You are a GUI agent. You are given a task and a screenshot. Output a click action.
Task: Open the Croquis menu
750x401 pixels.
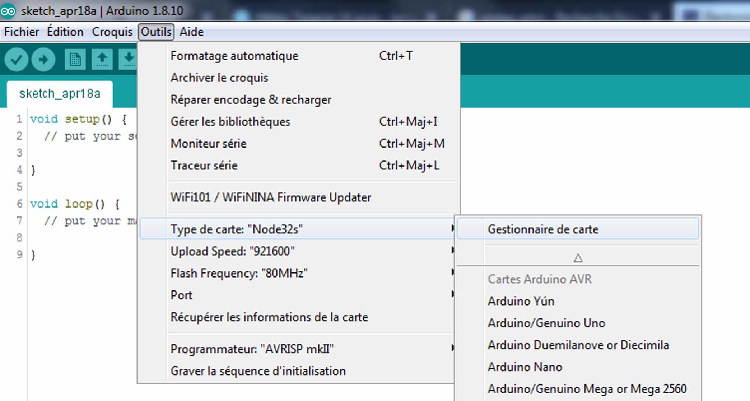[x=112, y=32]
